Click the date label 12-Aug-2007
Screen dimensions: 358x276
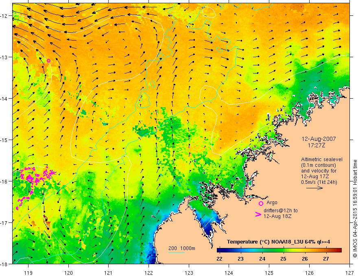coord(319,139)
